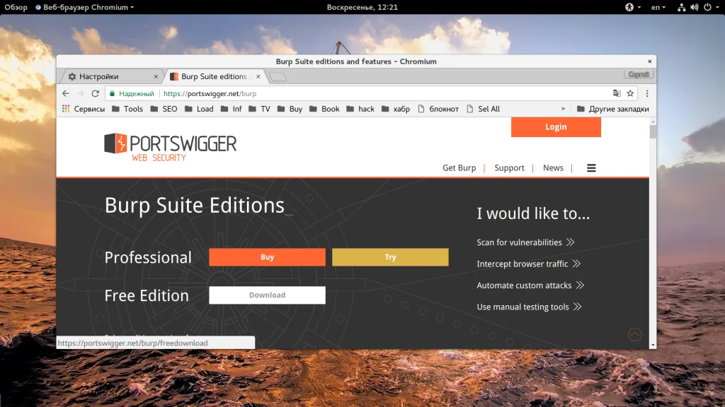The width and height of the screenshot is (725, 407).
Task: Close the Настройки tab
Action: click(x=156, y=76)
